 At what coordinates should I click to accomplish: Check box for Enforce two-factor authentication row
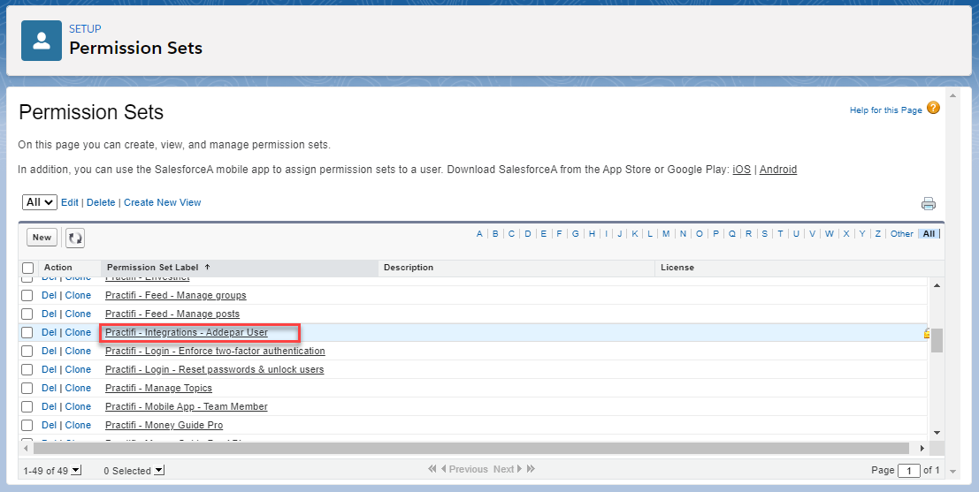pos(27,351)
